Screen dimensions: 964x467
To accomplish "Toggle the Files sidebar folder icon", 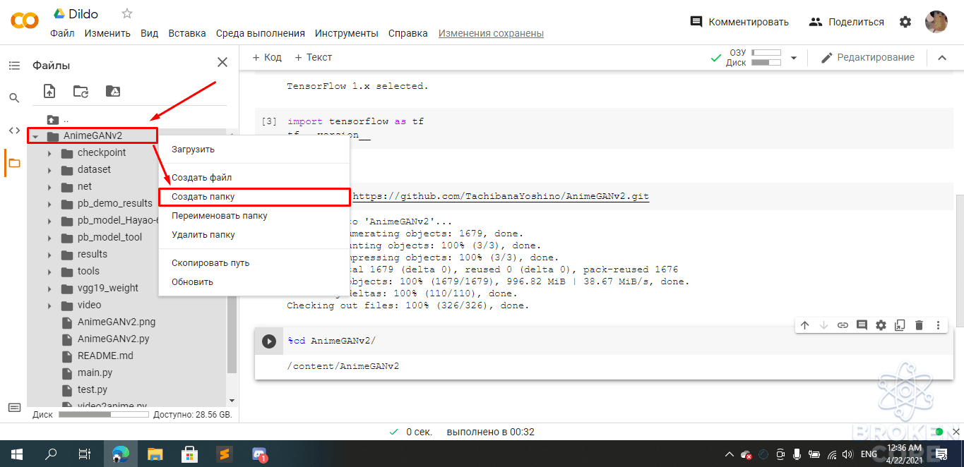I will click(14, 163).
